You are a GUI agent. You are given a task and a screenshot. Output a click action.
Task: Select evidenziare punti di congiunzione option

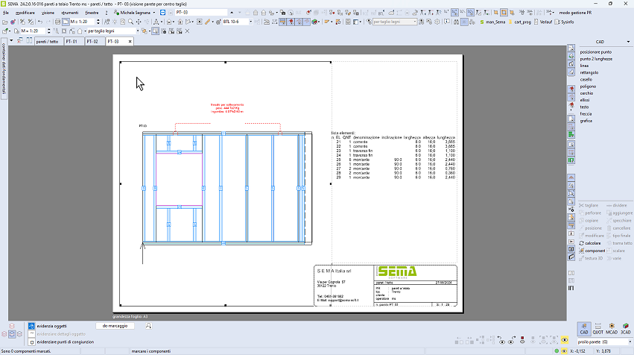pyautogui.click(x=66, y=342)
